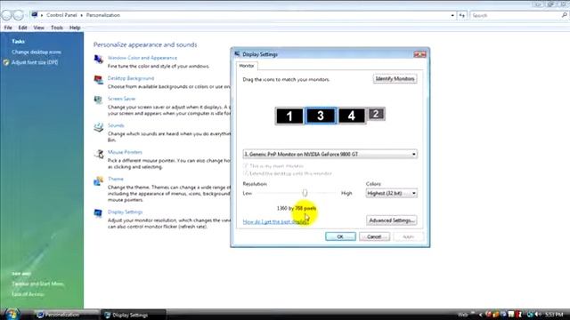This screenshot has height=320, width=570.
Task: Open Window Color and Appearance icon
Action: 99,59
